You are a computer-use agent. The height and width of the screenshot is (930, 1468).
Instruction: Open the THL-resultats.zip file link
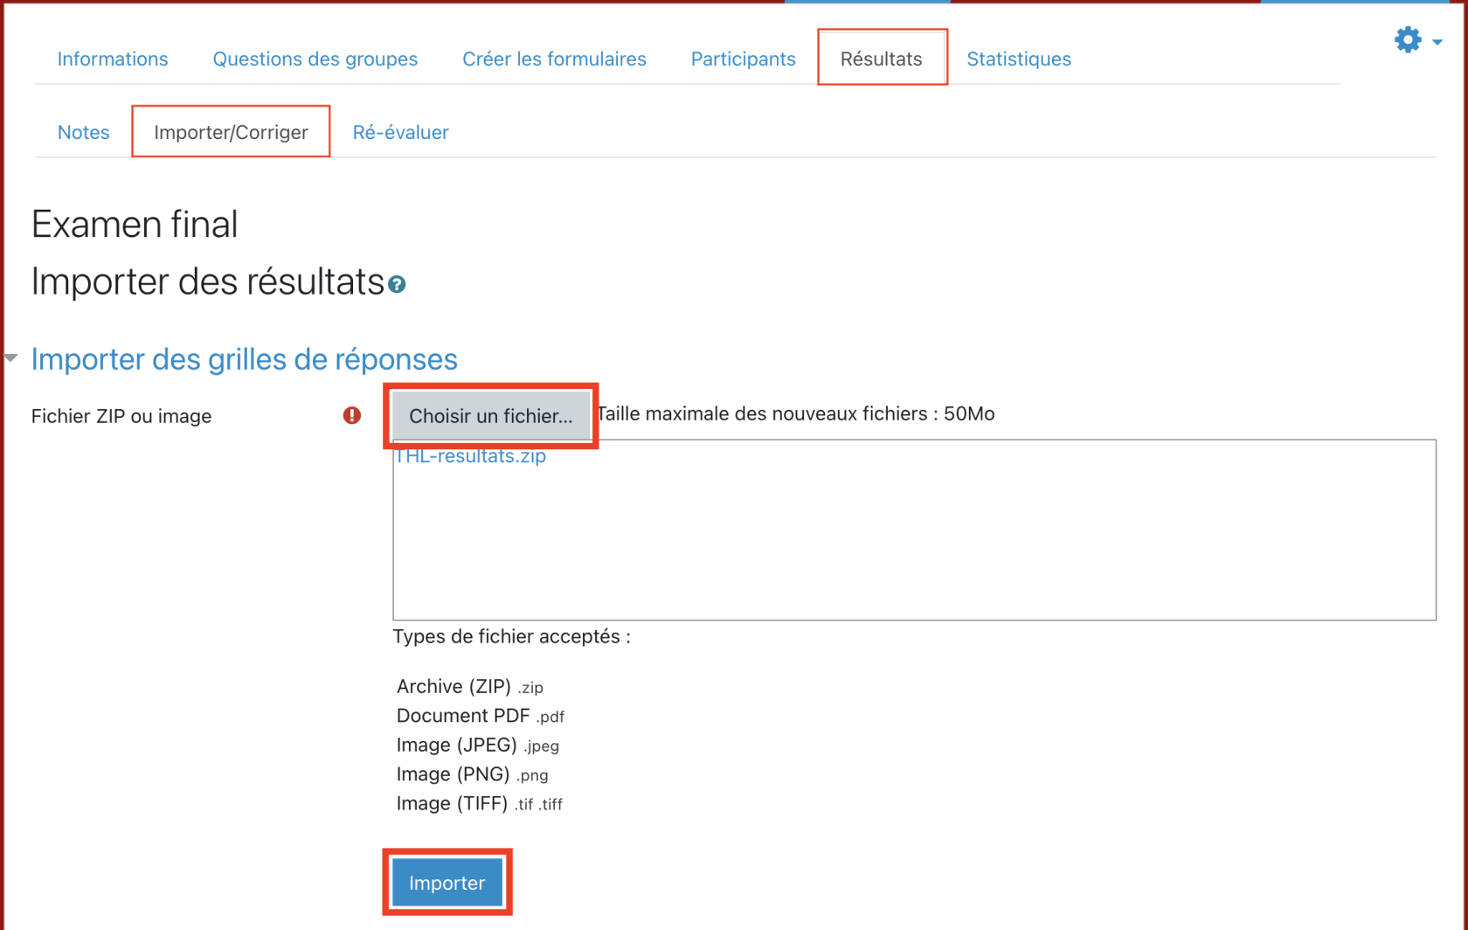(x=470, y=456)
